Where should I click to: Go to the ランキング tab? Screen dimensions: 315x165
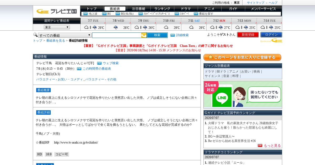(x=162, y=9)
